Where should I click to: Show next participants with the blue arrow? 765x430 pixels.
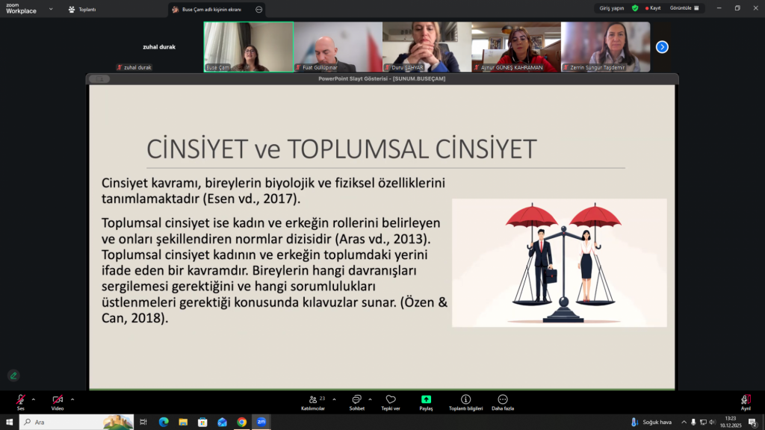662,47
